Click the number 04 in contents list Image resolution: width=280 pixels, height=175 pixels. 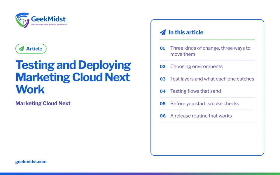(x=162, y=91)
